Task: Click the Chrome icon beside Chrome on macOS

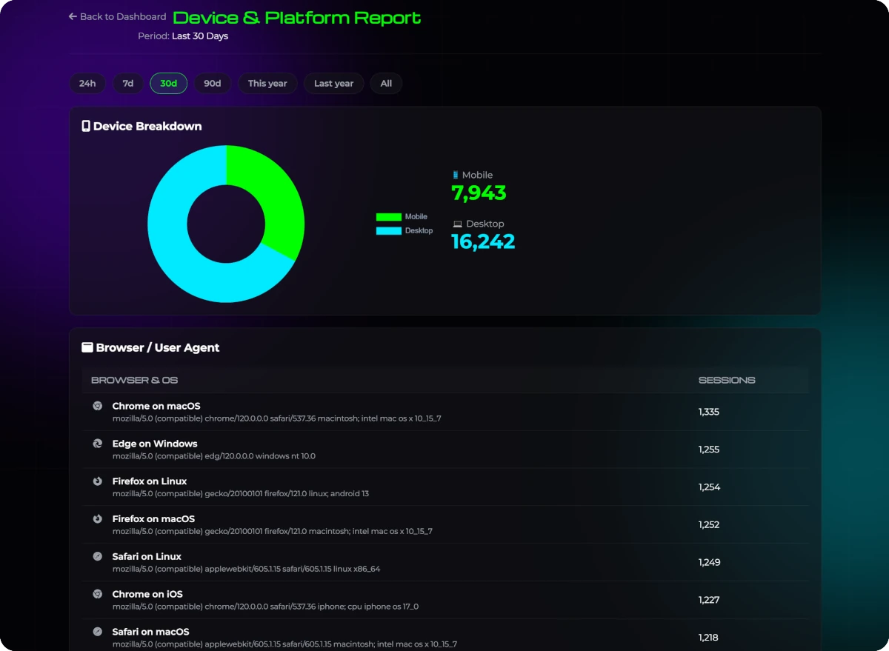Action: pyautogui.click(x=98, y=405)
